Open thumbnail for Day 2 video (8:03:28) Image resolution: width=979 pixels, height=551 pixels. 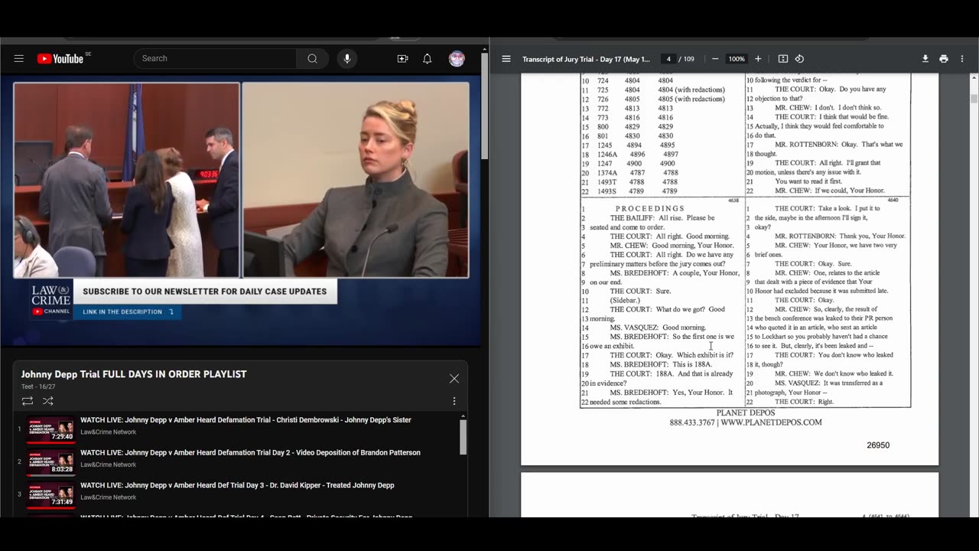pyautogui.click(x=51, y=462)
